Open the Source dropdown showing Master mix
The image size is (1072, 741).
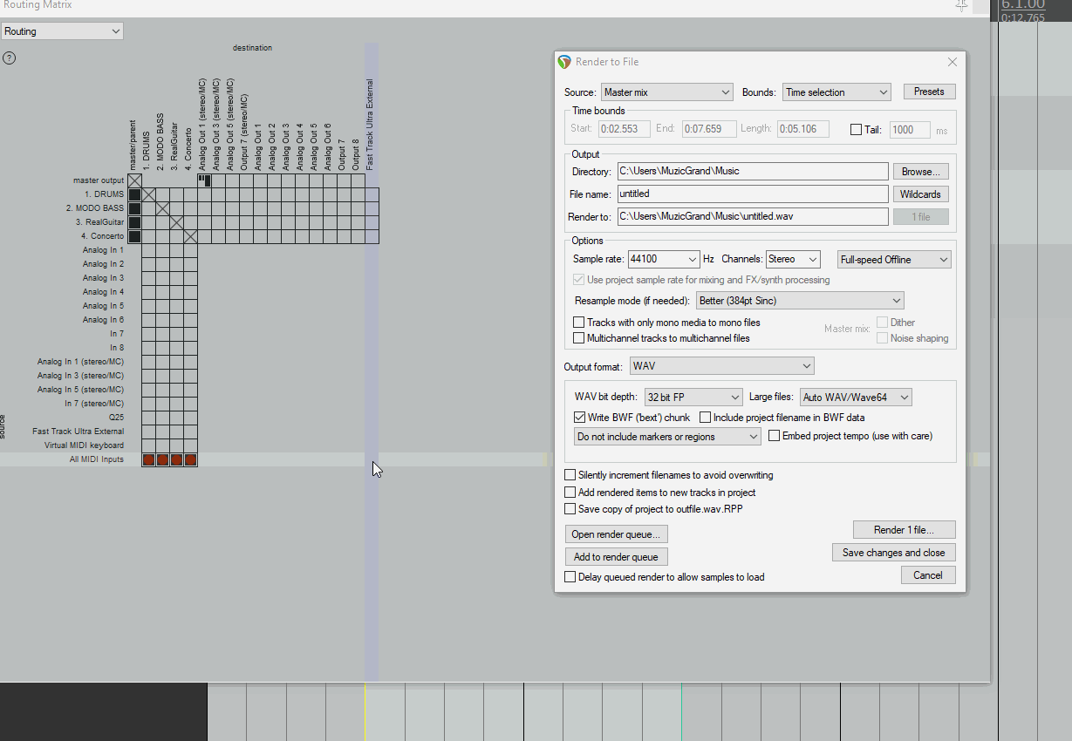click(x=666, y=92)
